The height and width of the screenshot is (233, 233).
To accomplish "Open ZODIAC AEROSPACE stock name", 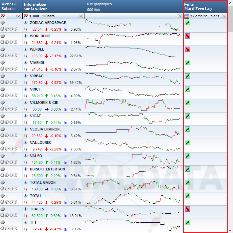I will (x=48, y=23).
